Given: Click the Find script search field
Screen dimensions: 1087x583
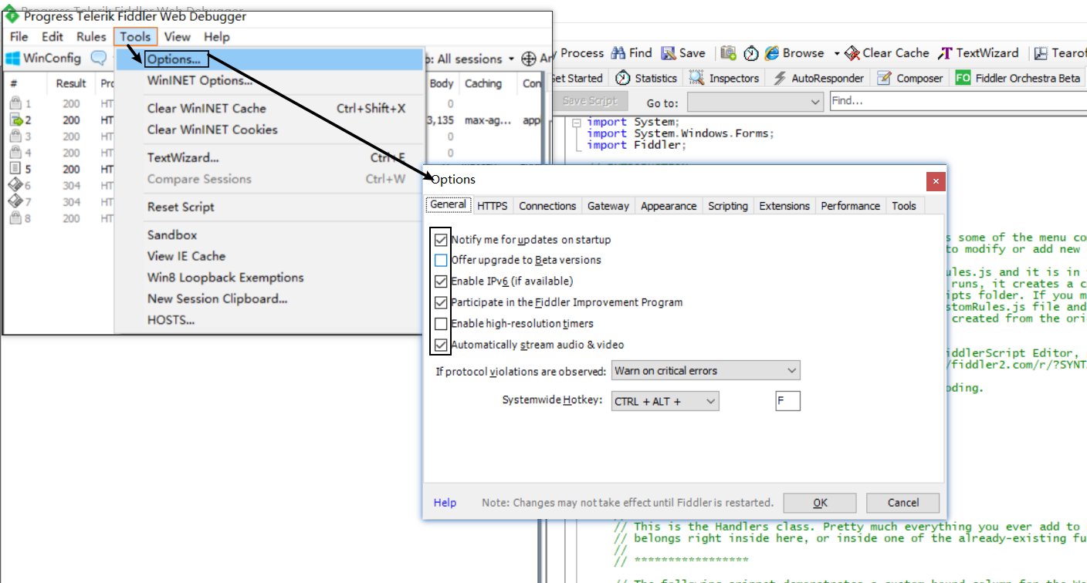Looking at the screenshot, I should point(958,101).
